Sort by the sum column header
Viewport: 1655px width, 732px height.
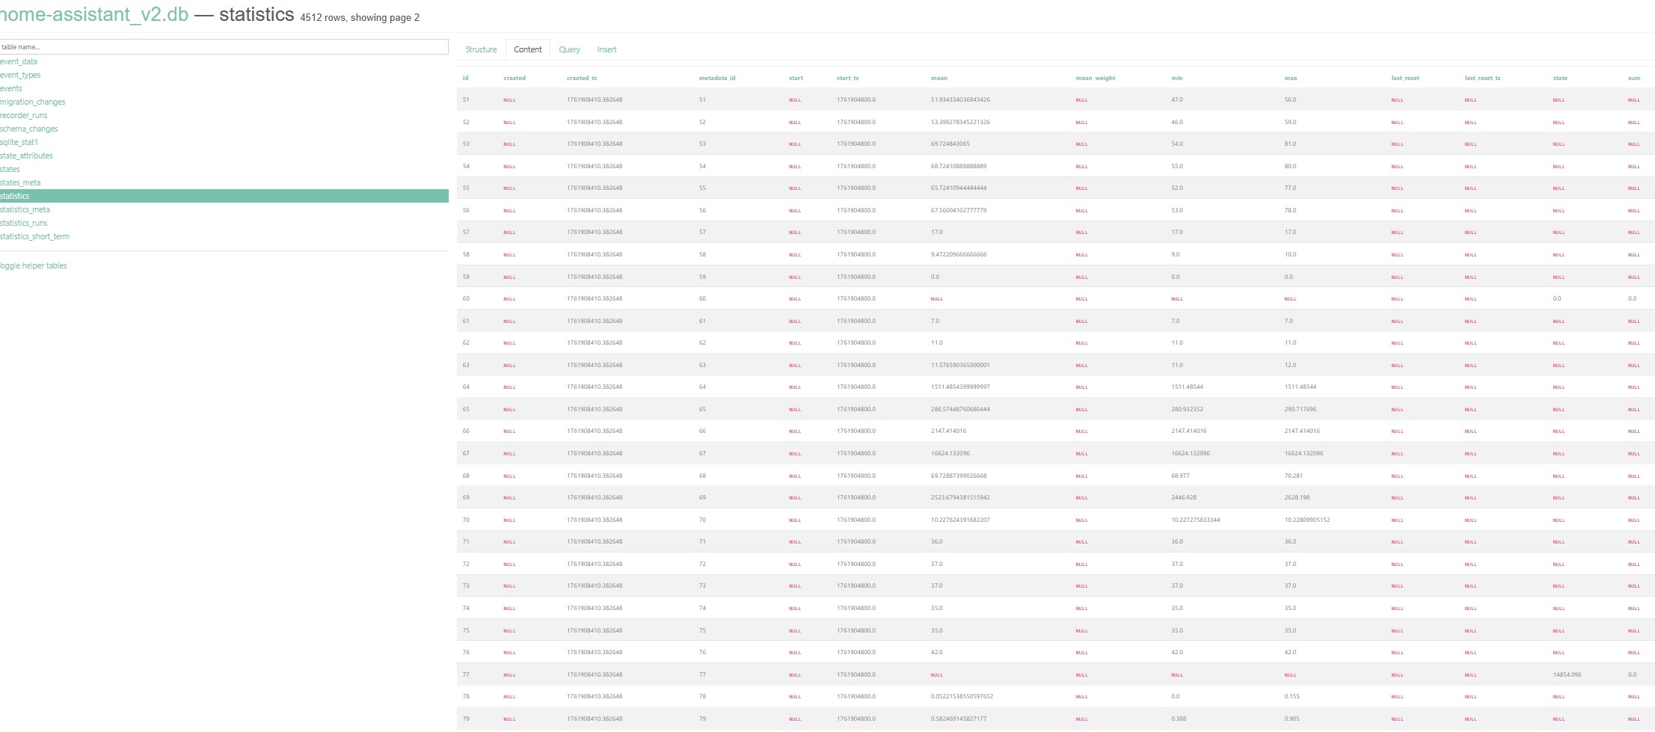tap(1634, 78)
